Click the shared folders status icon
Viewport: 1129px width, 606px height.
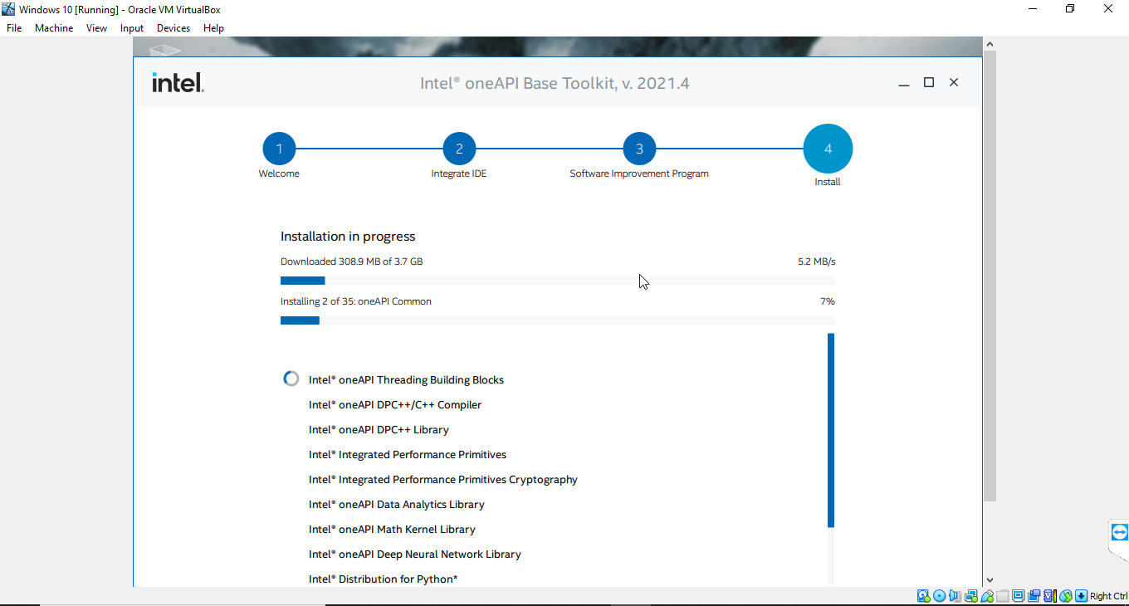[1003, 596]
